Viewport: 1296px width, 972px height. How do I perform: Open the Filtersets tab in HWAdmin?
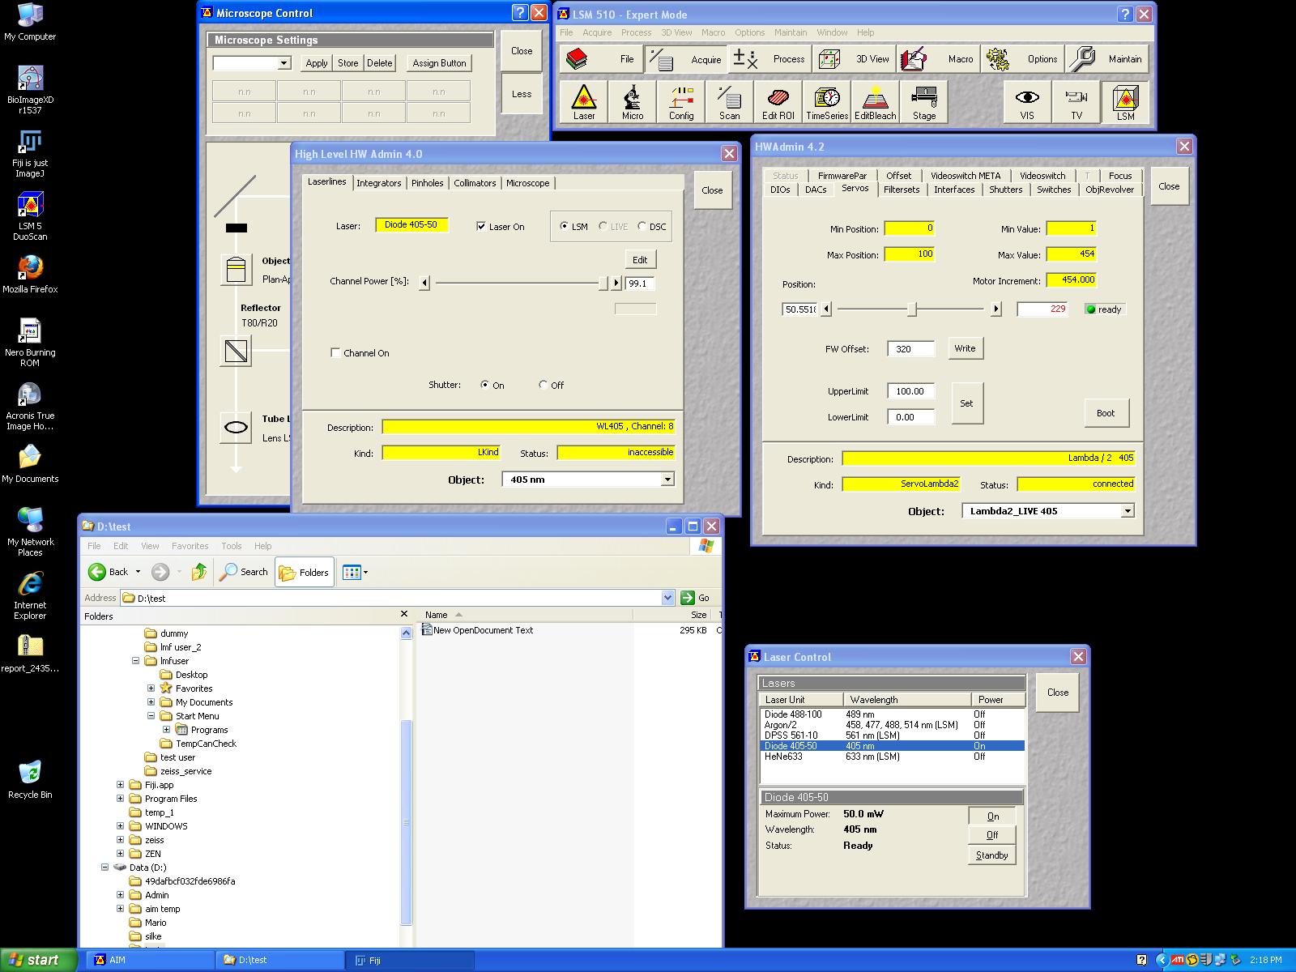click(x=902, y=190)
